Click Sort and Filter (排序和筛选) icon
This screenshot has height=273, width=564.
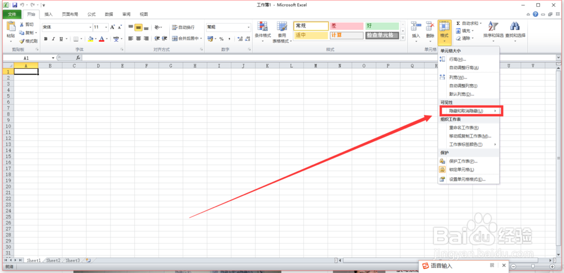click(492, 26)
